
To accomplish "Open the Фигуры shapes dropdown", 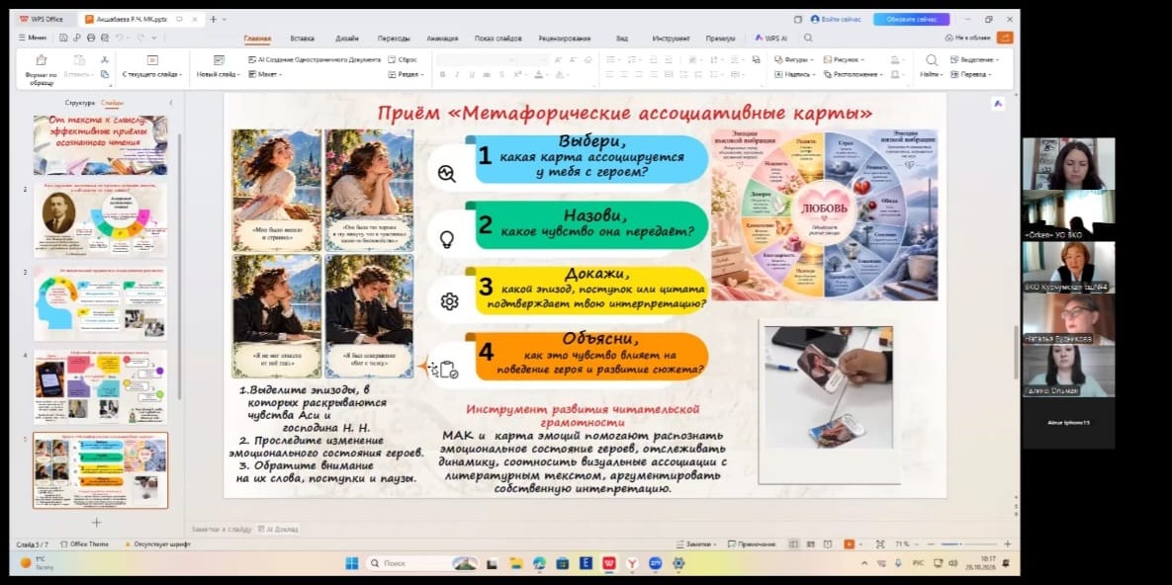I will [x=795, y=59].
